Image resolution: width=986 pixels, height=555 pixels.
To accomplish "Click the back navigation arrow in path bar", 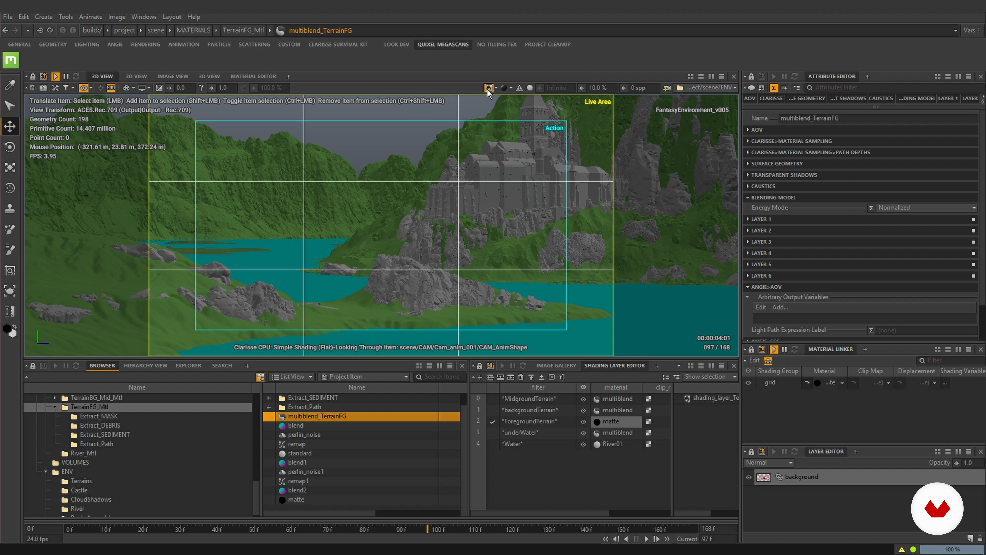I will click(x=5, y=30).
